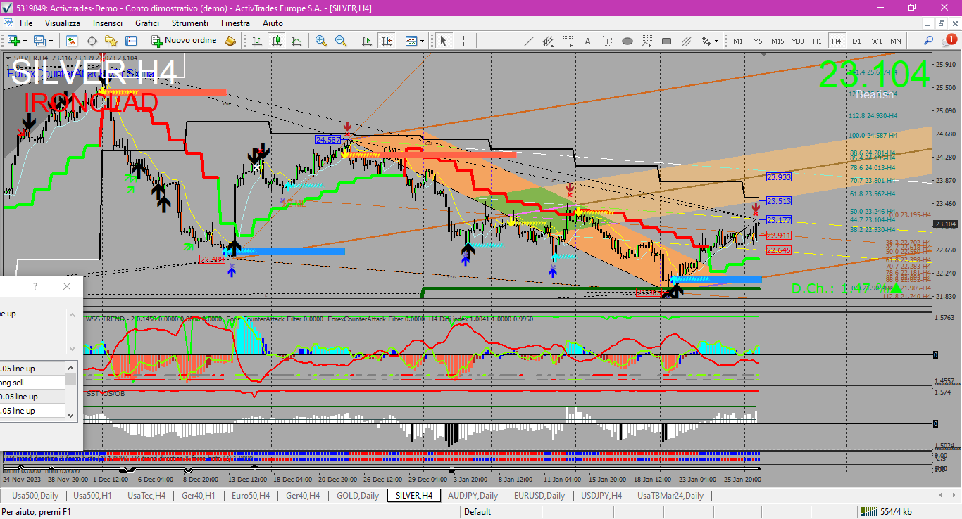
Task: Select the equidistant channel tool
Action: (548, 41)
